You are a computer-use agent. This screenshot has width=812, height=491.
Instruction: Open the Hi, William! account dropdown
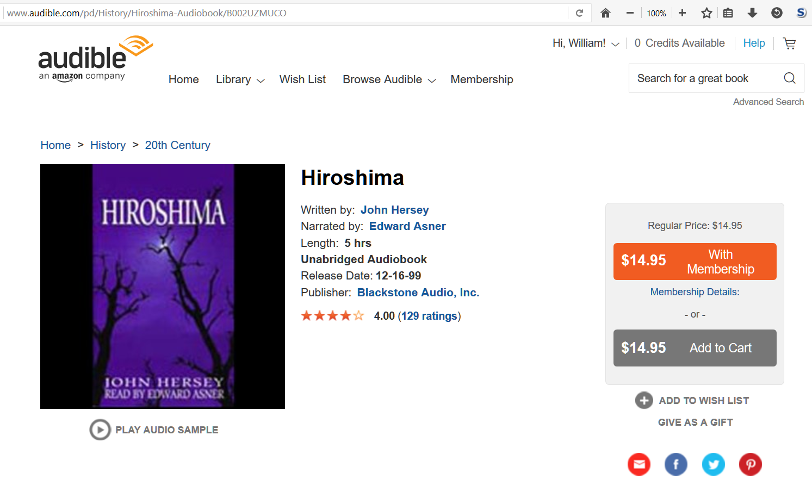[x=586, y=43]
